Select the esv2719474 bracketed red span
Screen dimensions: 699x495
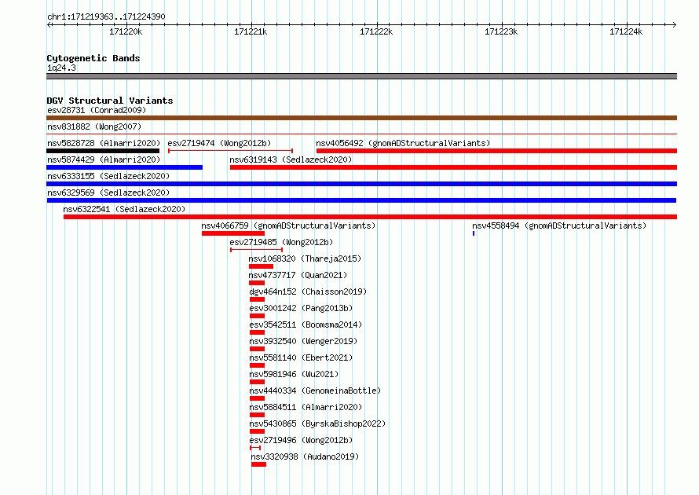[230, 151]
